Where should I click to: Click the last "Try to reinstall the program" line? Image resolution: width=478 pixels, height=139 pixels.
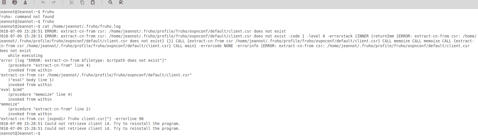(147, 128)
